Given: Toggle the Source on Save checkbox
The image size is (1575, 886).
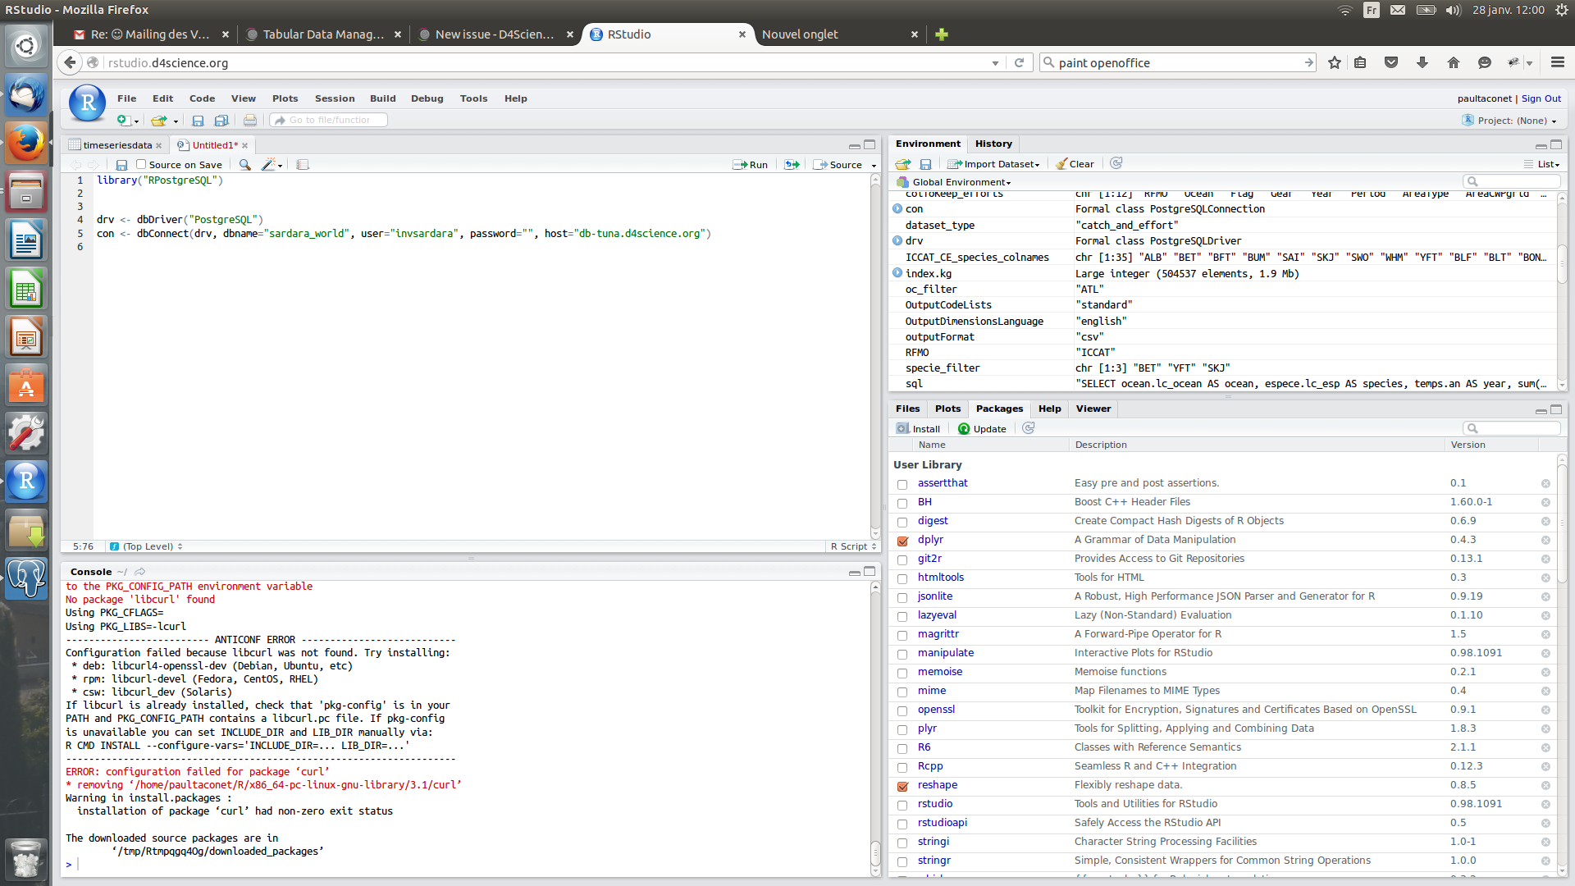Looking at the screenshot, I should coord(141,164).
